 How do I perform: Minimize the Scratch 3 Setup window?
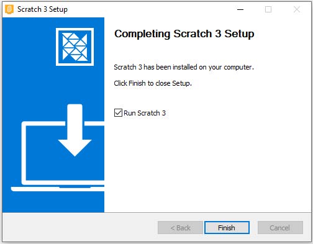(240, 9)
